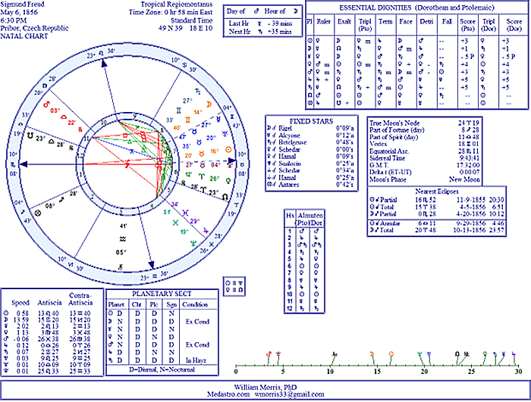Click the green Venus glyph at 26° Aries
Image resolution: width=531 pixels, height=402 pixels.
coord(228,180)
